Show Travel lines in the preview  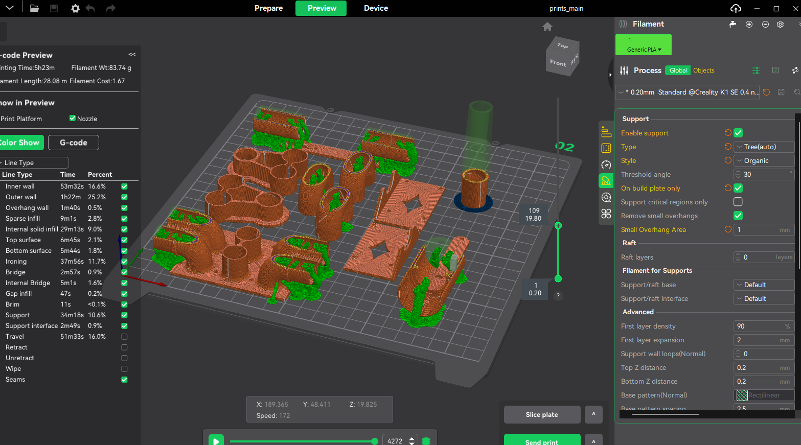(x=124, y=337)
